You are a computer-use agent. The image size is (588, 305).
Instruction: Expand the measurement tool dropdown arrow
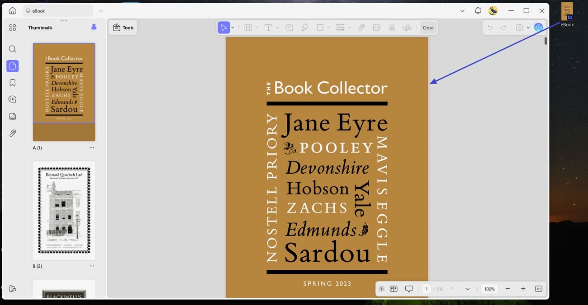350,28
